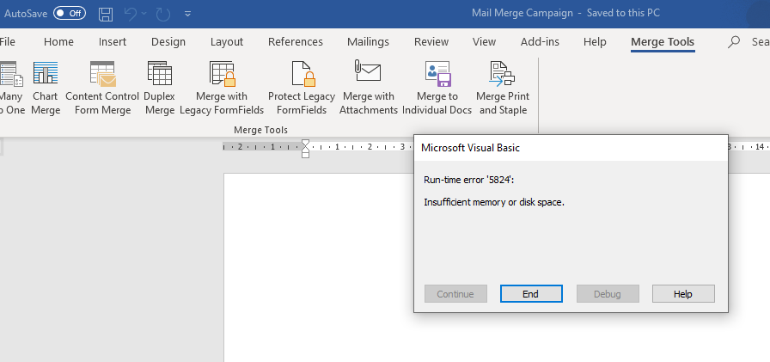Click the disabled Continue button
770x362 pixels.
coord(455,294)
